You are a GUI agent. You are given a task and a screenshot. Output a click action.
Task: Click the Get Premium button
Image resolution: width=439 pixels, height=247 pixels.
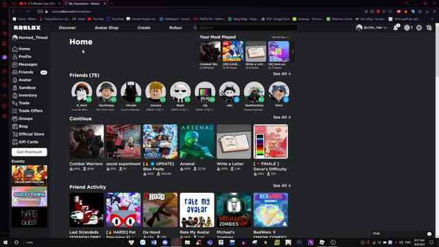(x=29, y=152)
